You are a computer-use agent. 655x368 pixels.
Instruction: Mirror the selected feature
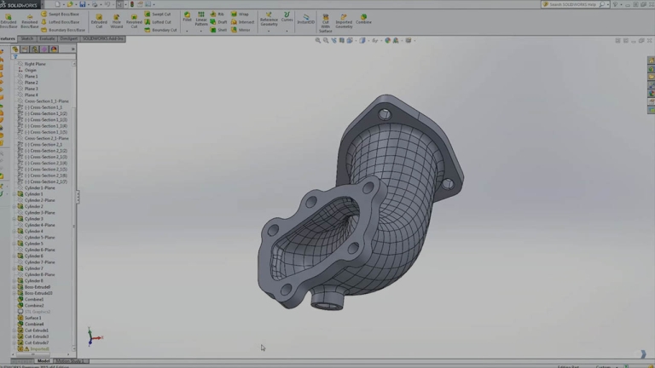241,30
